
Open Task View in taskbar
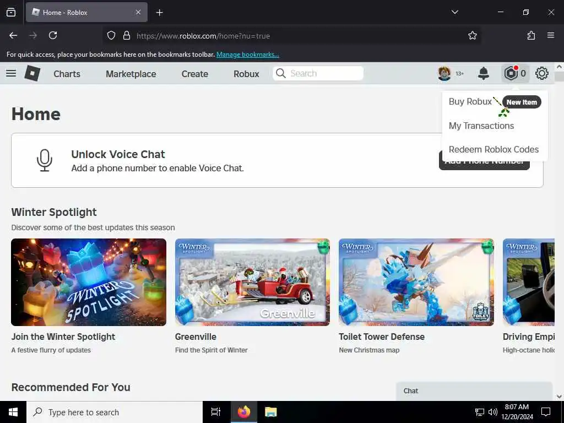[216, 412]
